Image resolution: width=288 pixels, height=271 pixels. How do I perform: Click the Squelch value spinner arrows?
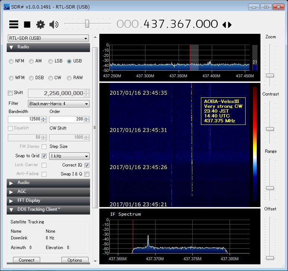(x=44, y=138)
